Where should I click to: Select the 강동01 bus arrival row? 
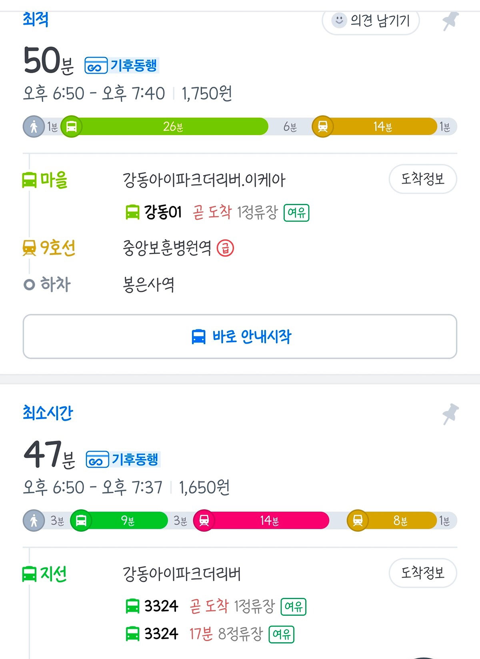click(217, 212)
